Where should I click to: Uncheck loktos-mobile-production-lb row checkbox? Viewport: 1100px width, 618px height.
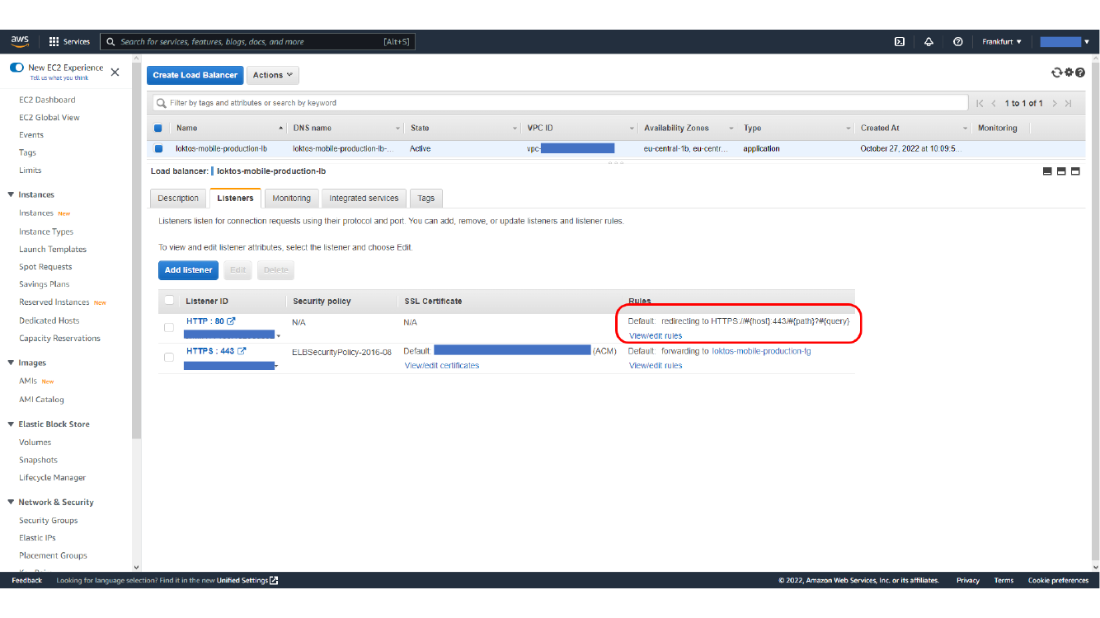[x=158, y=149]
